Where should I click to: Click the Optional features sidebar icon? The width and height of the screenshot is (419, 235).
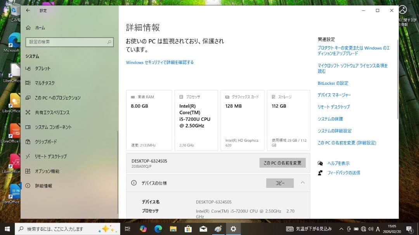[28, 171]
